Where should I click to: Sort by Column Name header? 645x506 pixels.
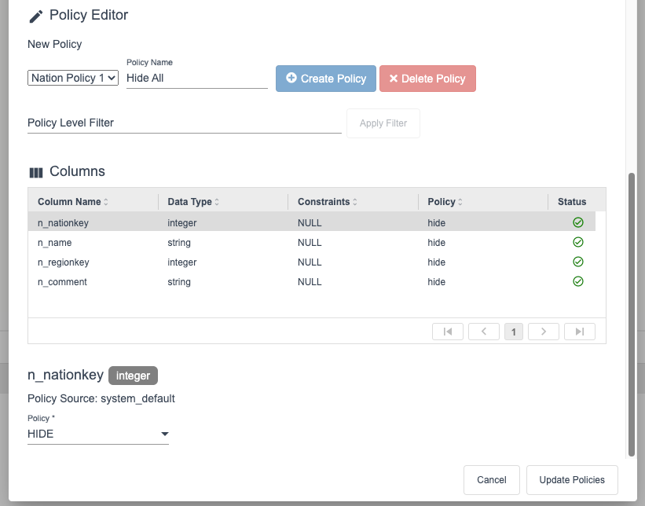73,202
